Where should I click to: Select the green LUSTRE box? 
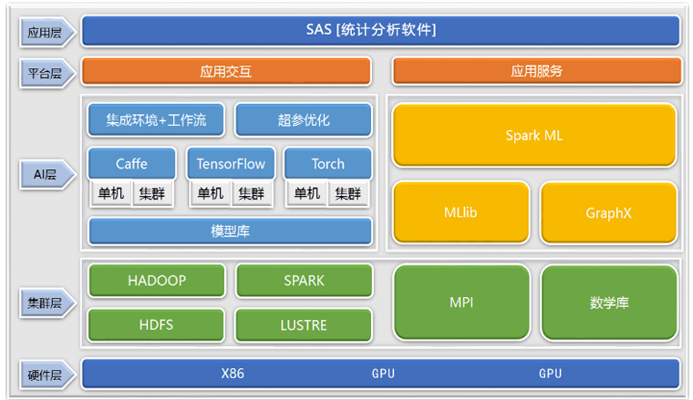(304, 325)
